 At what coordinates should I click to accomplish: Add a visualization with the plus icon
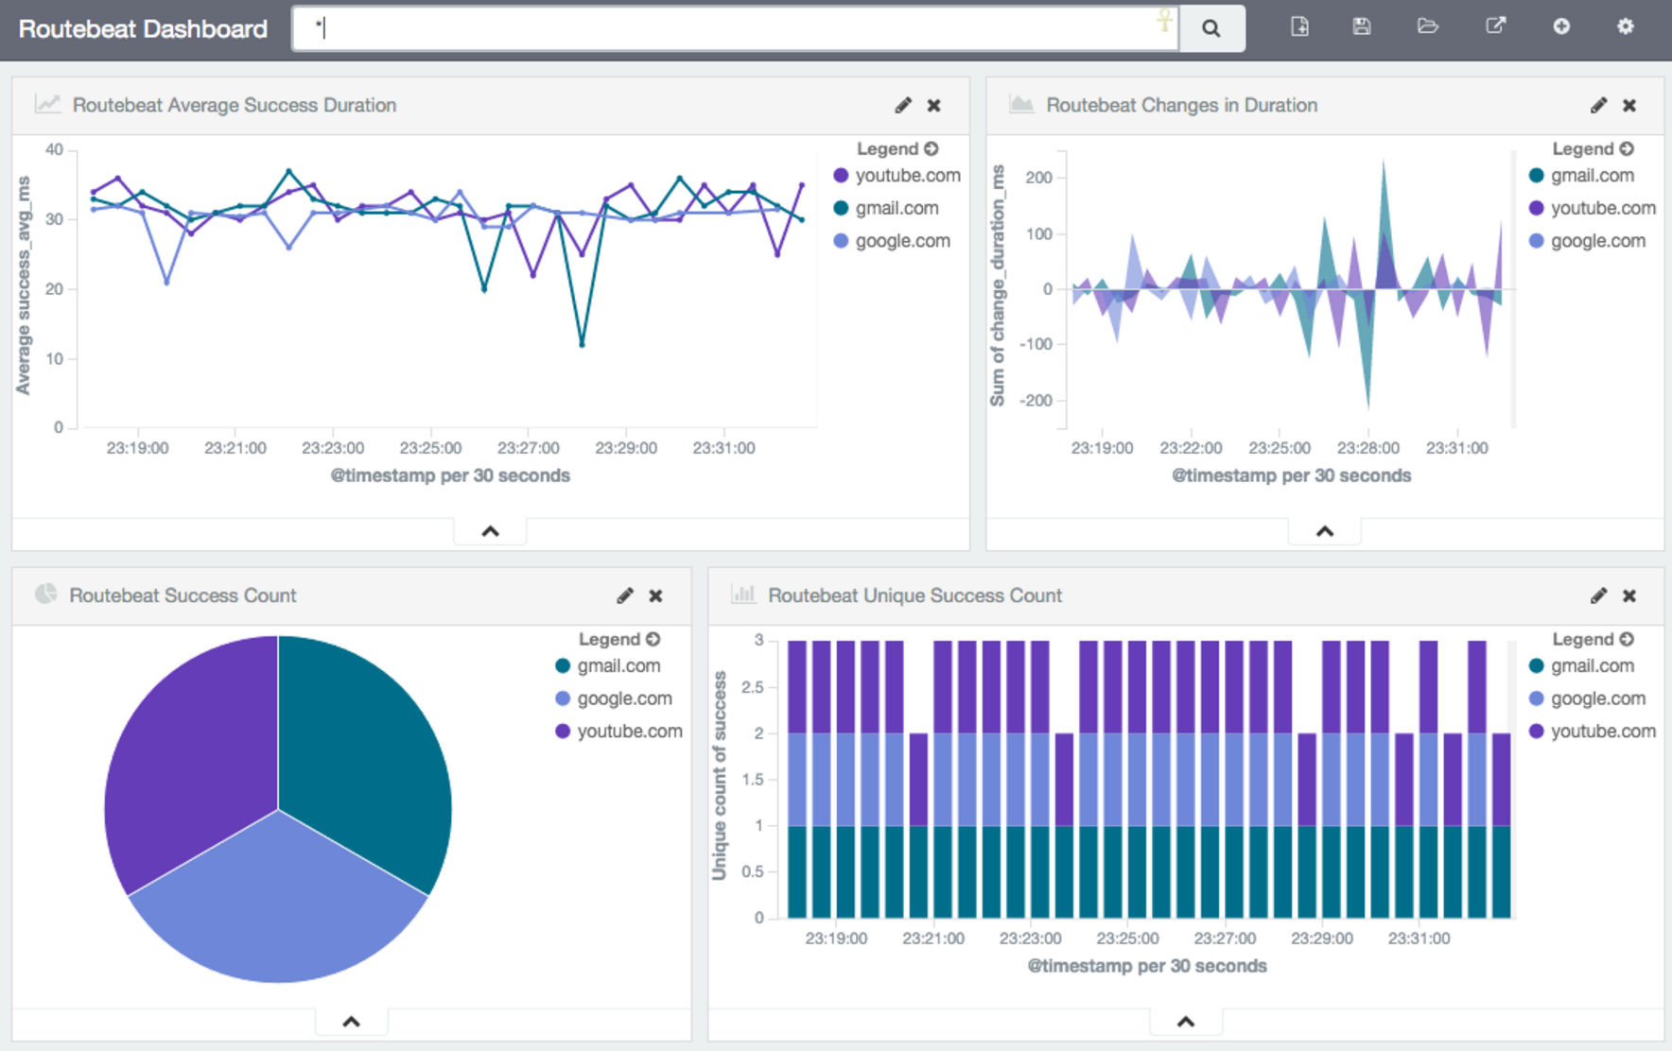pos(1561,26)
